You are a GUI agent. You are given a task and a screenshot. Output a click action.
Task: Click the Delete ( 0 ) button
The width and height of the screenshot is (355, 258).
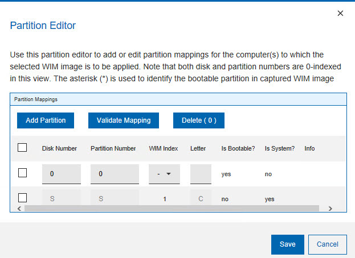pos(199,120)
